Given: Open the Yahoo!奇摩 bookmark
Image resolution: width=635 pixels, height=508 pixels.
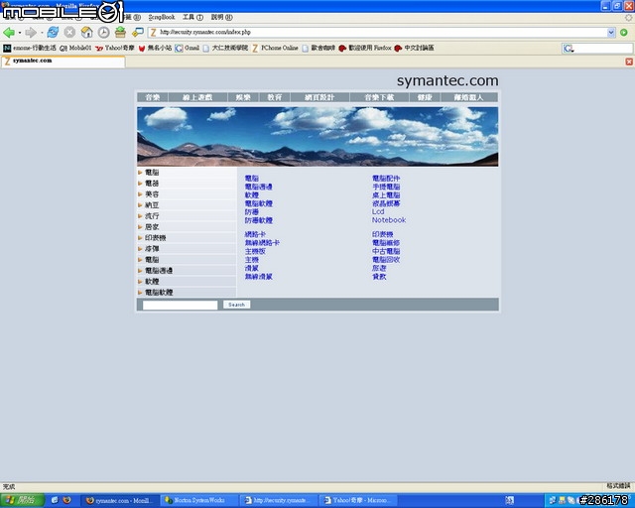Looking at the screenshot, I should [115, 48].
